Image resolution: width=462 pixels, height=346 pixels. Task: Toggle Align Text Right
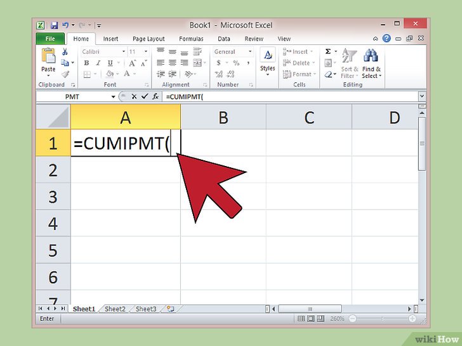(184, 63)
